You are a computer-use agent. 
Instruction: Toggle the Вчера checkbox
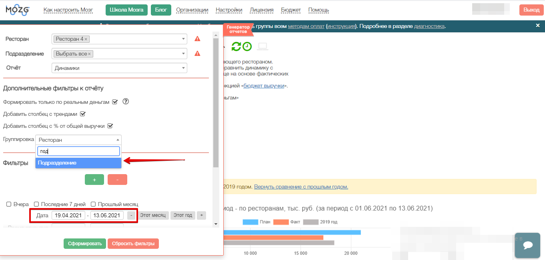pyautogui.click(x=9, y=204)
